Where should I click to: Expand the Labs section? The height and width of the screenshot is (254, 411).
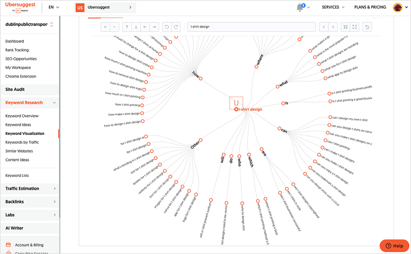point(54,215)
